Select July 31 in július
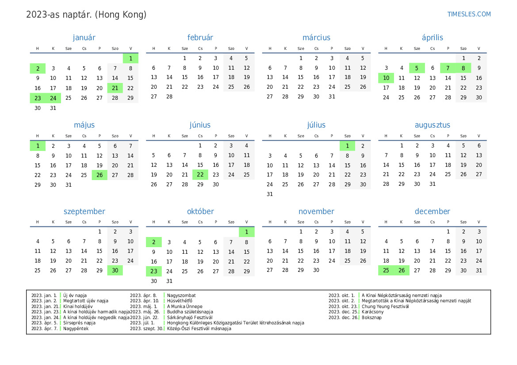Viewport: 517px width, 365px height. pos(270,194)
